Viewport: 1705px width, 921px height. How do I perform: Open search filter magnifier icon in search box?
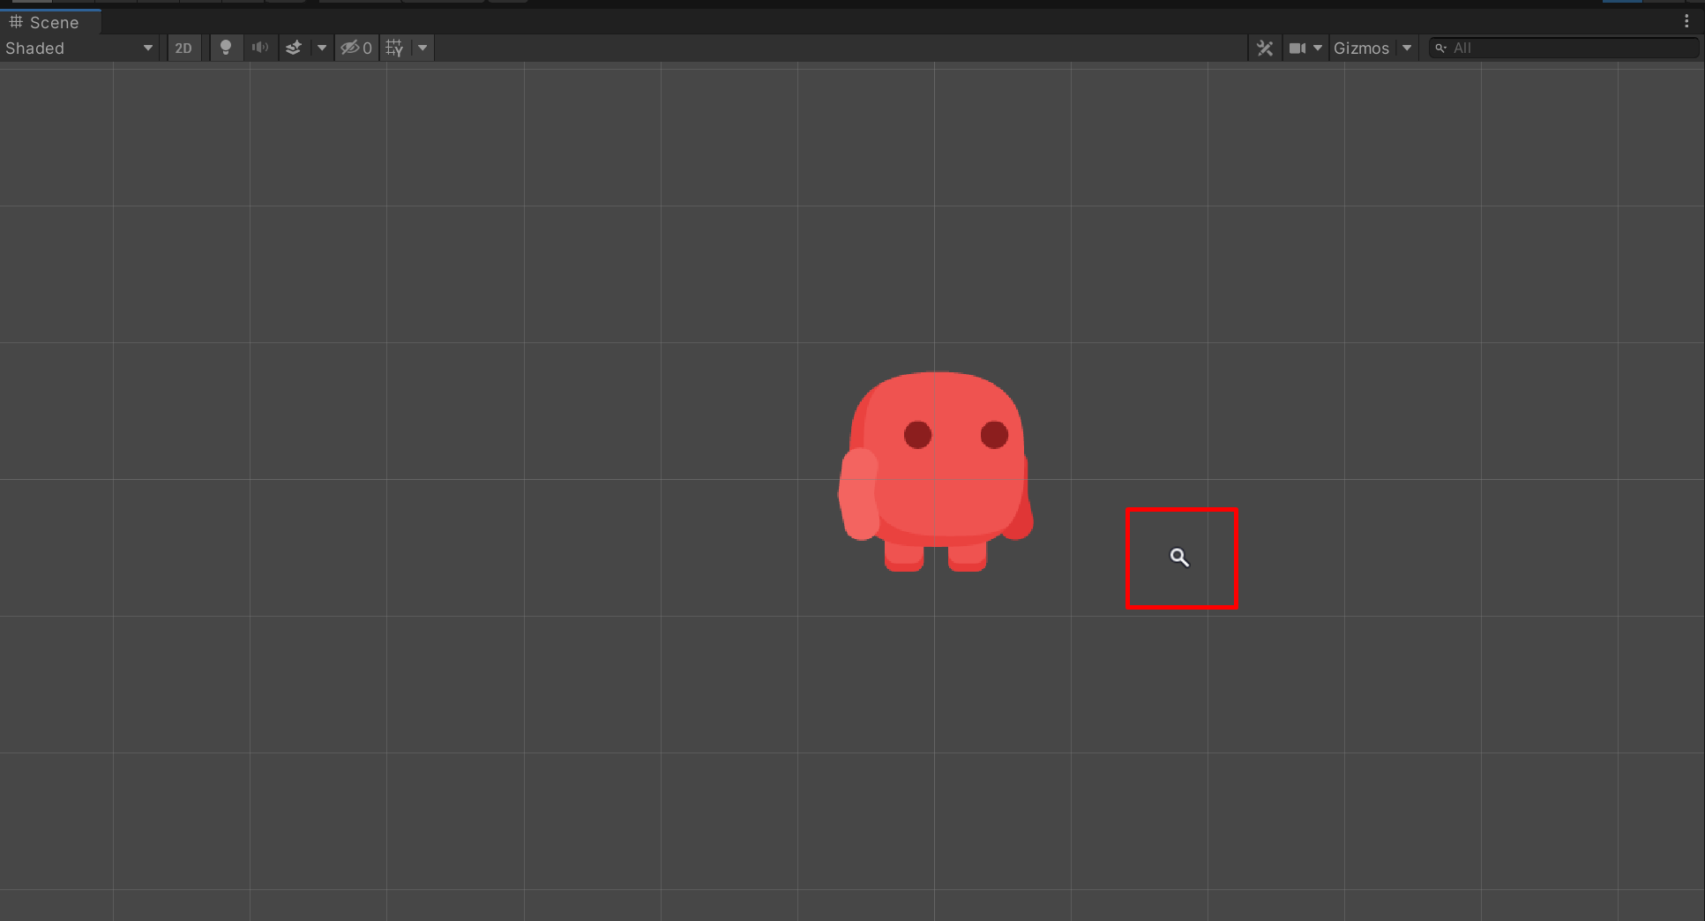(x=1440, y=48)
